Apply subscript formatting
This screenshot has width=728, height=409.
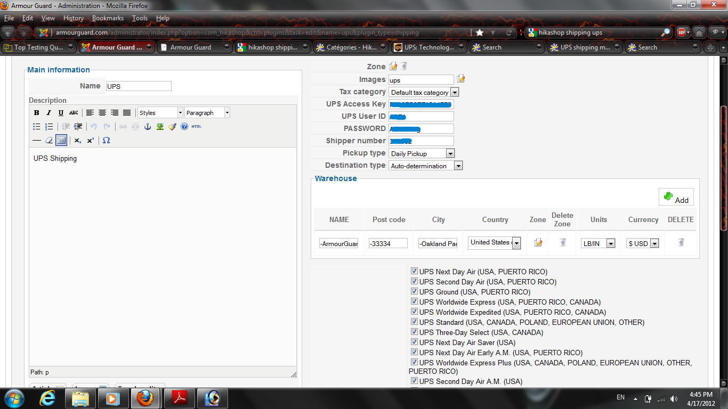click(78, 141)
